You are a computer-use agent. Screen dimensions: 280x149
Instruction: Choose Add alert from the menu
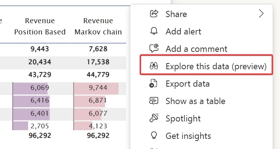(184, 31)
